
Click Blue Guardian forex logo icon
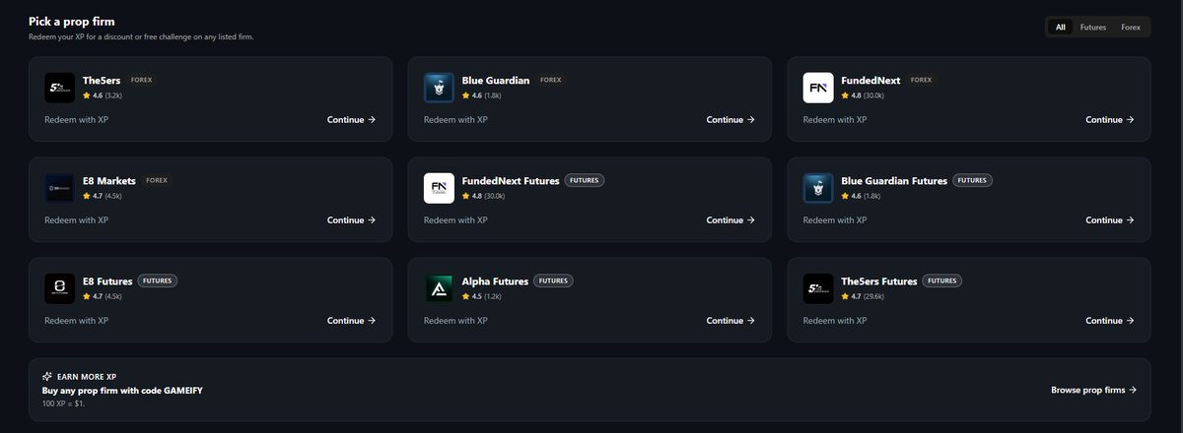click(439, 88)
